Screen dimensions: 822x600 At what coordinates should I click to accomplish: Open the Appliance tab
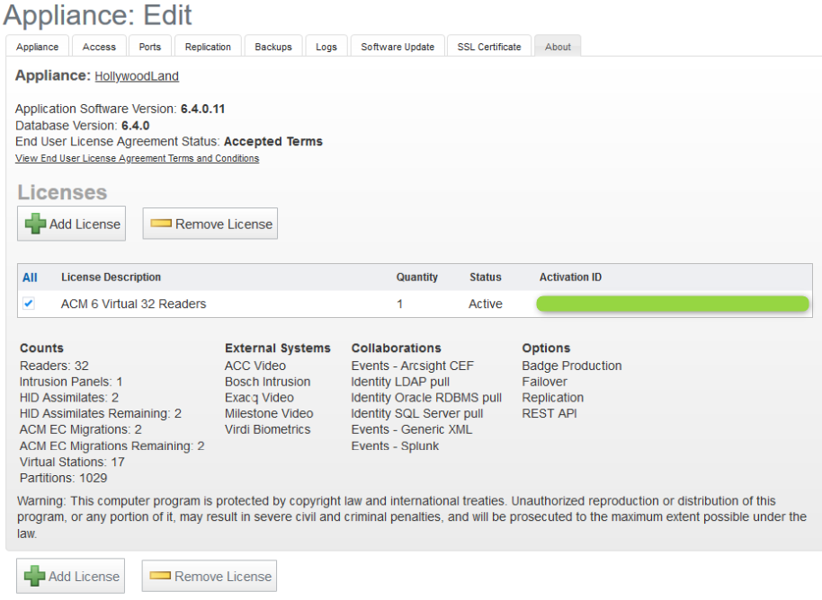(38, 47)
